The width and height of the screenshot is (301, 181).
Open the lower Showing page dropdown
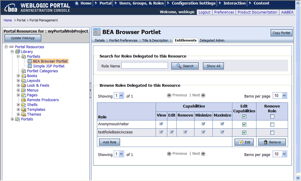pos(119,154)
